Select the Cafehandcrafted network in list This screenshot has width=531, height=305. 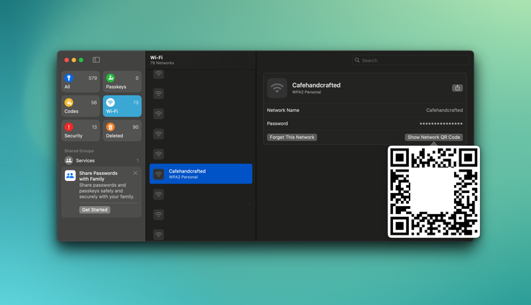(200, 174)
